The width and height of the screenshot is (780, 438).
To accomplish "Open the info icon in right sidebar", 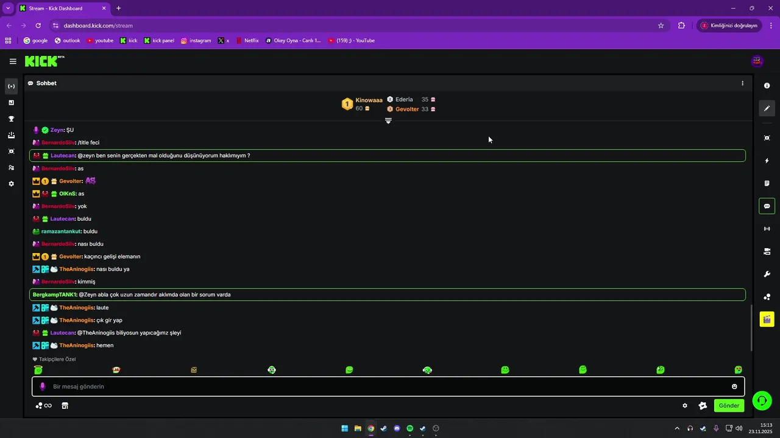I will [767, 86].
